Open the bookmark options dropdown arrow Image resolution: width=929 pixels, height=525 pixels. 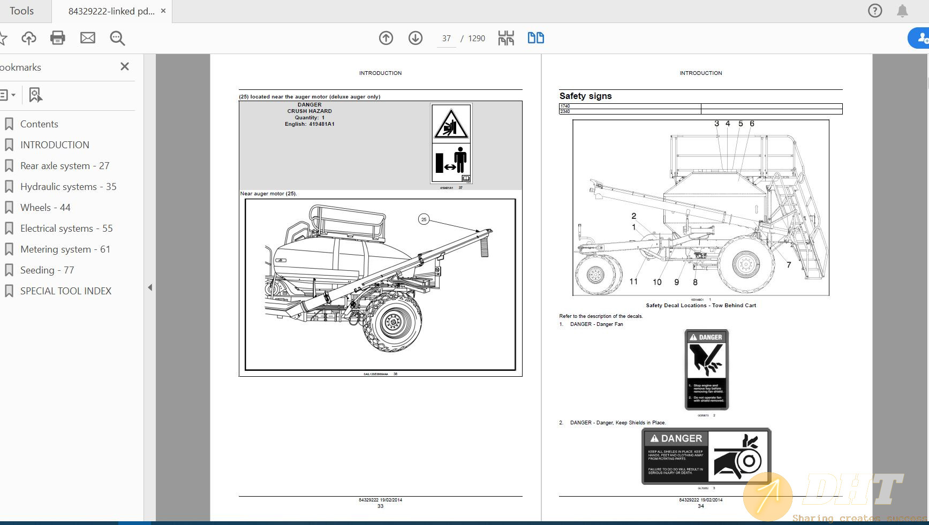tap(14, 95)
